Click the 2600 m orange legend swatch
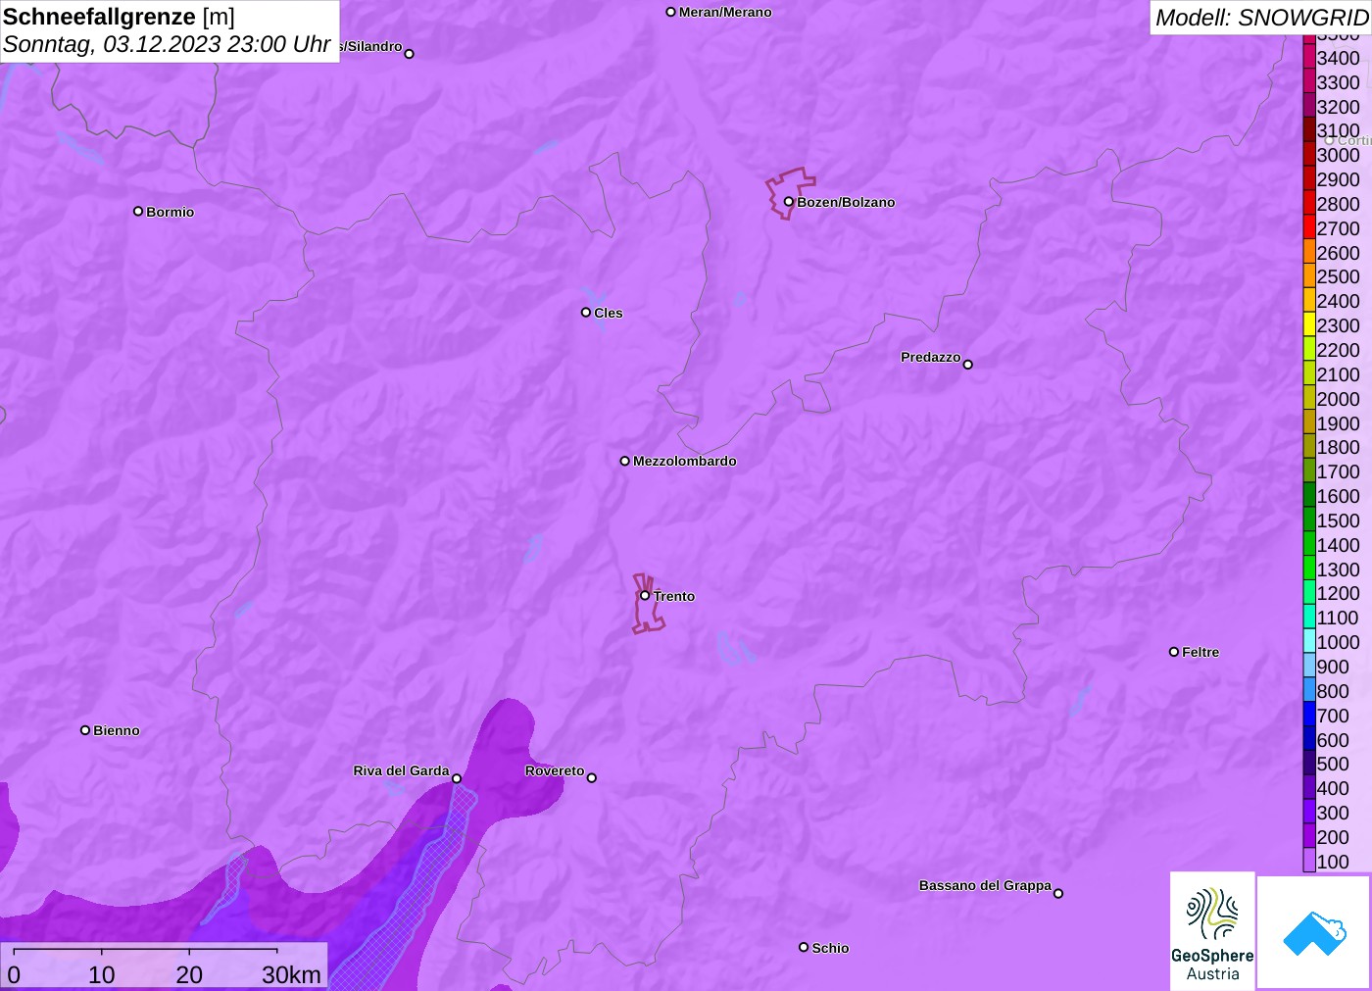 (x=1309, y=252)
